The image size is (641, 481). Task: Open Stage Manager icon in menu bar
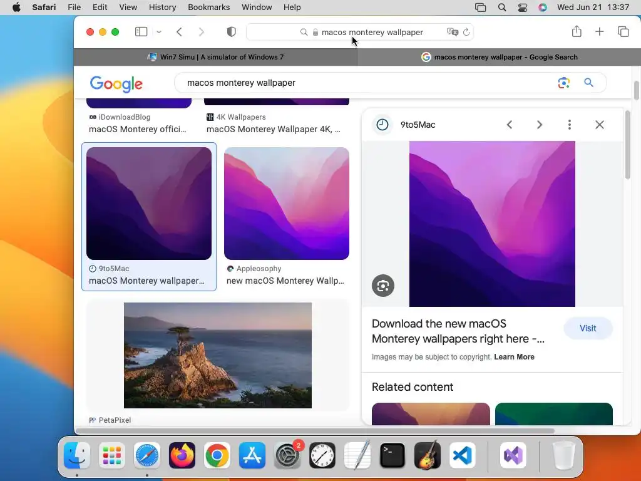[480, 8]
